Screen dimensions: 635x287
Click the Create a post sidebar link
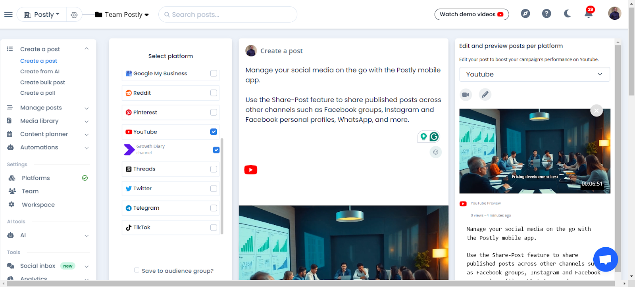38,61
